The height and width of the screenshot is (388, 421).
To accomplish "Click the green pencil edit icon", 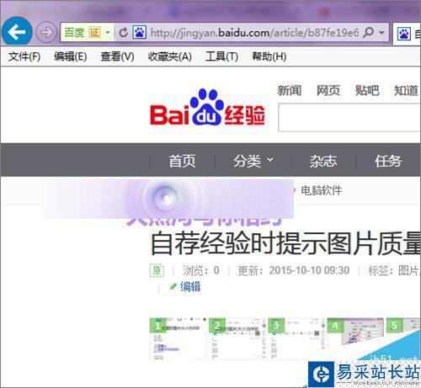I will (x=173, y=287).
